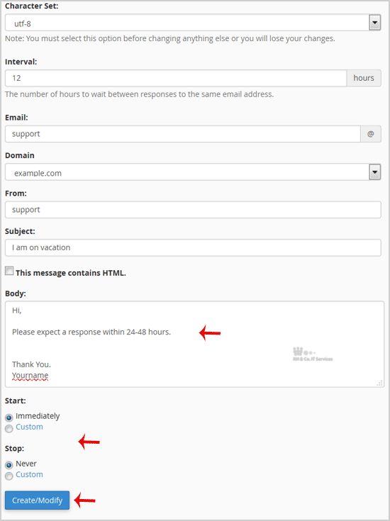Viewport: 390px width, 521px height.
Task: Click inside the Body text area
Action: (x=194, y=344)
